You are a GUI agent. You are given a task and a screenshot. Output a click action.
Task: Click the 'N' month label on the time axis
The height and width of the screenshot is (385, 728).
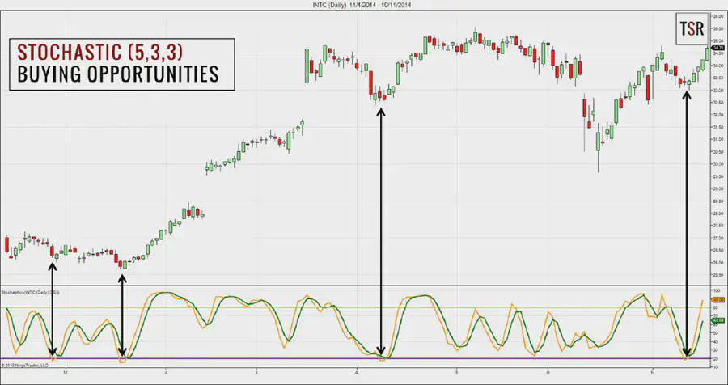(x=654, y=372)
